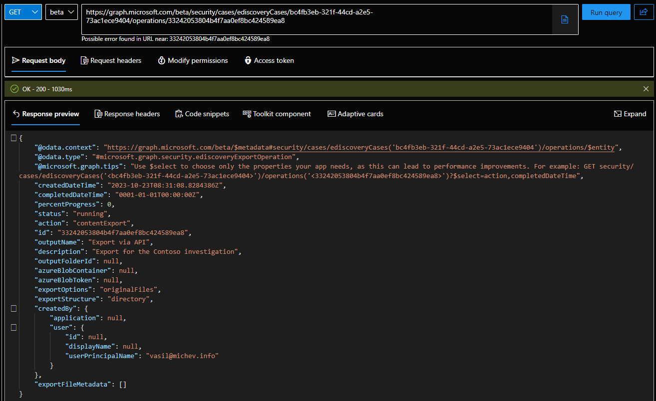Viewport: 656px width, 401px height.
Task: Switch to the Request headers tab
Action: coord(111,60)
